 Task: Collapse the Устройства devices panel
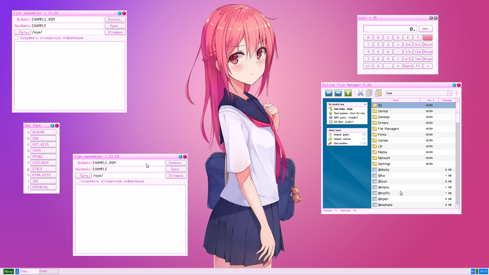(365, 104)
